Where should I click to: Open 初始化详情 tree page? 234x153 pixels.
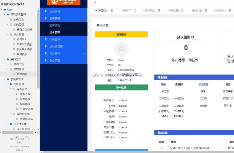pyautogui.click(x=26, y=119)
